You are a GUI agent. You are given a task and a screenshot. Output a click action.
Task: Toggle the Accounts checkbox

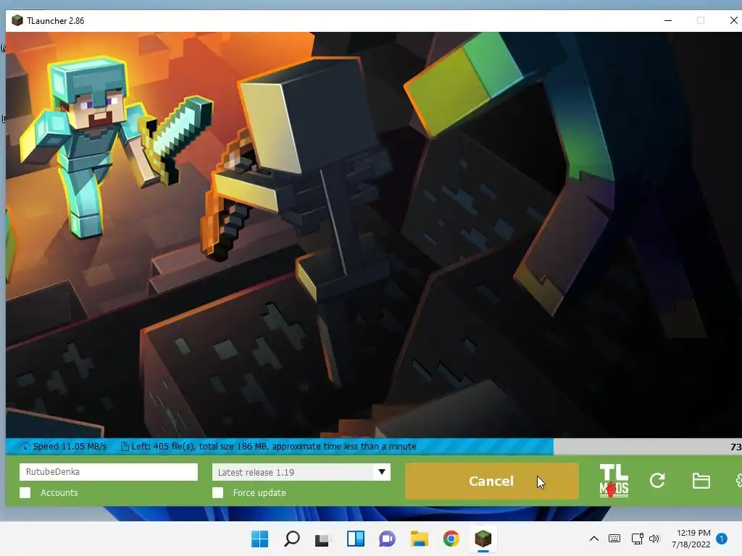[25, 492]
